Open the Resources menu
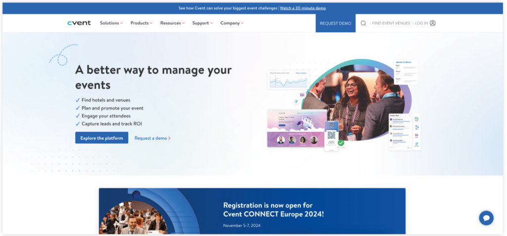 click(x=173, y=23)
